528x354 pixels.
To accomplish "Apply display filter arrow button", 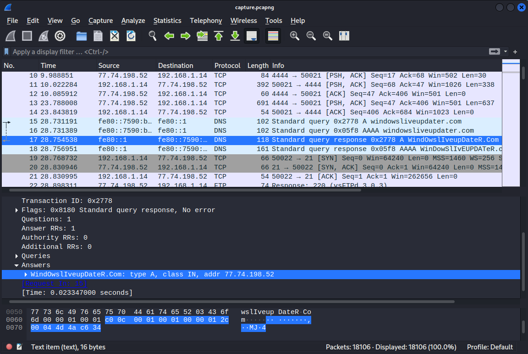I will click(x=495, y=51).
